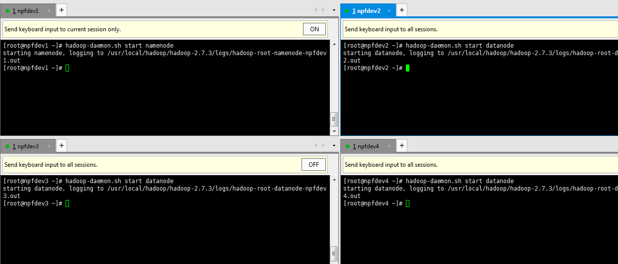Open a new tab beside npfdev1
Screen dimensions: 618x264
61,10
